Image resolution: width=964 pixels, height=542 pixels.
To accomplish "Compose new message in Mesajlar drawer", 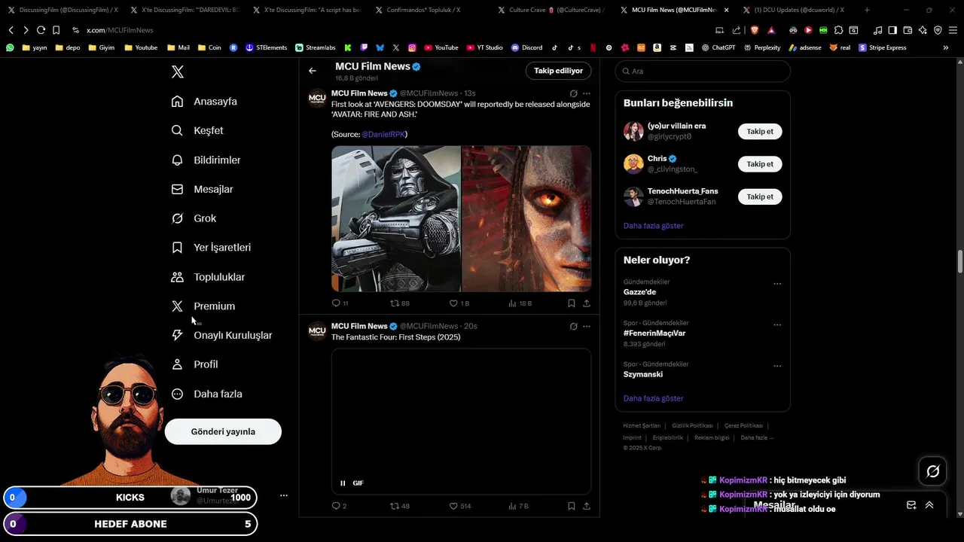I will [x=911, y=505].
